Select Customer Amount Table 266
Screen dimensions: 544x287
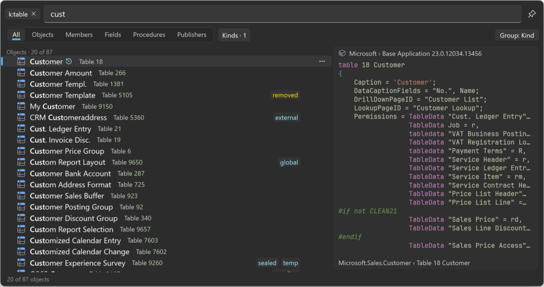(166, 73)
